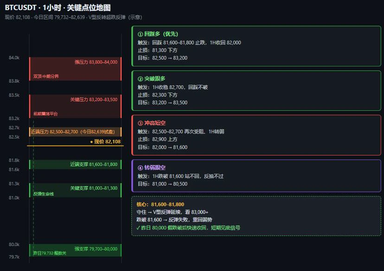The height and width of the screenshot is (271, 384).
Task: Click the line "目标：82,000 → 81,600"
Action: (x=163, y=147)
